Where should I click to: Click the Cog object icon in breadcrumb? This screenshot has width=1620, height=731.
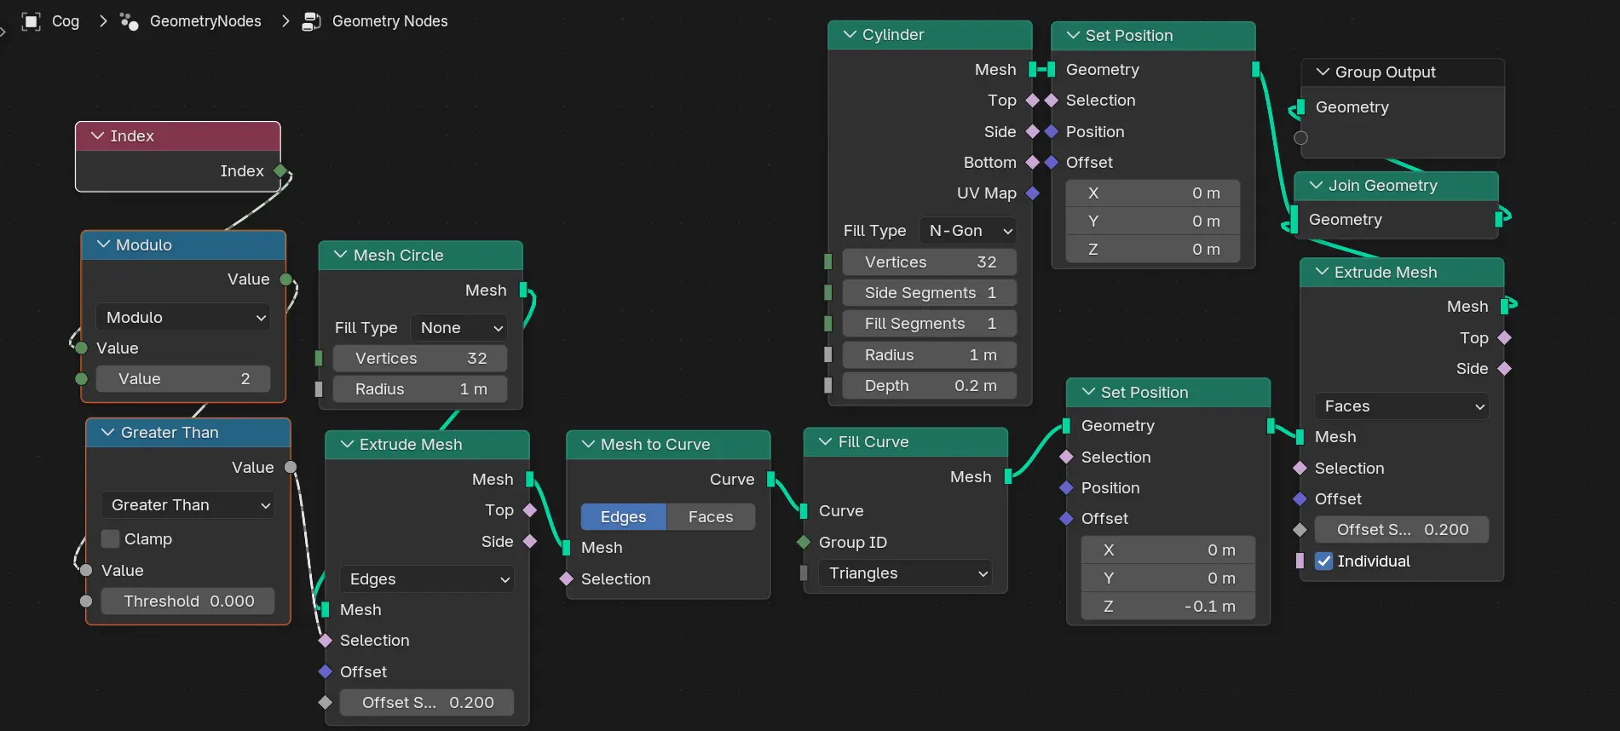[32, 21]
